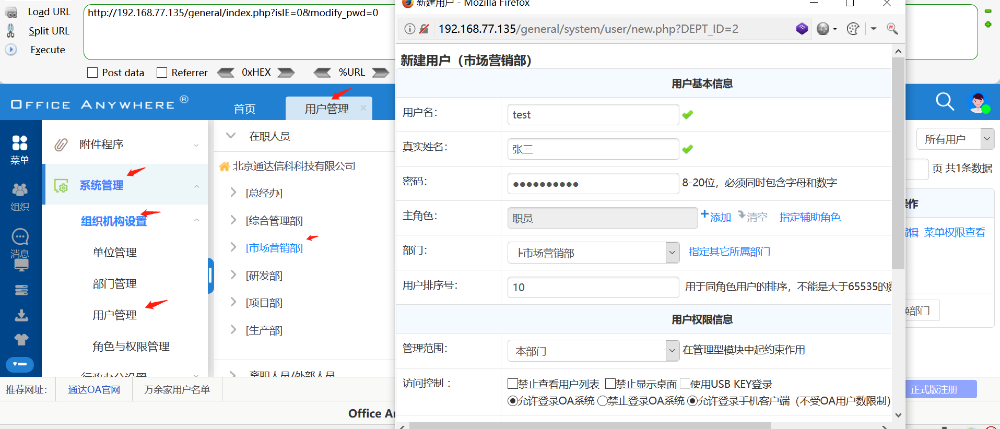This screenshot has height=429, width=1000.
Task: Open the 菜单 grid icon in sidebar
Action: (x=20, y=143)
